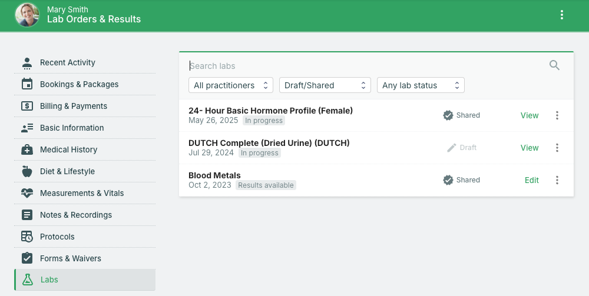Open Billing & Payments in sidebar
Screen dimensions: 589x296
click(73, 106)
